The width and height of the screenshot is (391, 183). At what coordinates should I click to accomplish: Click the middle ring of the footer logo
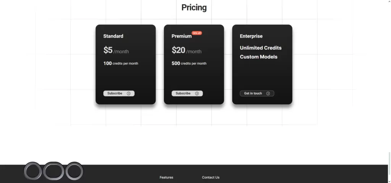coord(53,171)
